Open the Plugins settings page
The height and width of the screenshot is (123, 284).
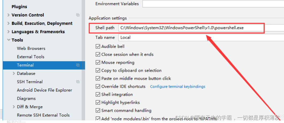click(20, 7)
